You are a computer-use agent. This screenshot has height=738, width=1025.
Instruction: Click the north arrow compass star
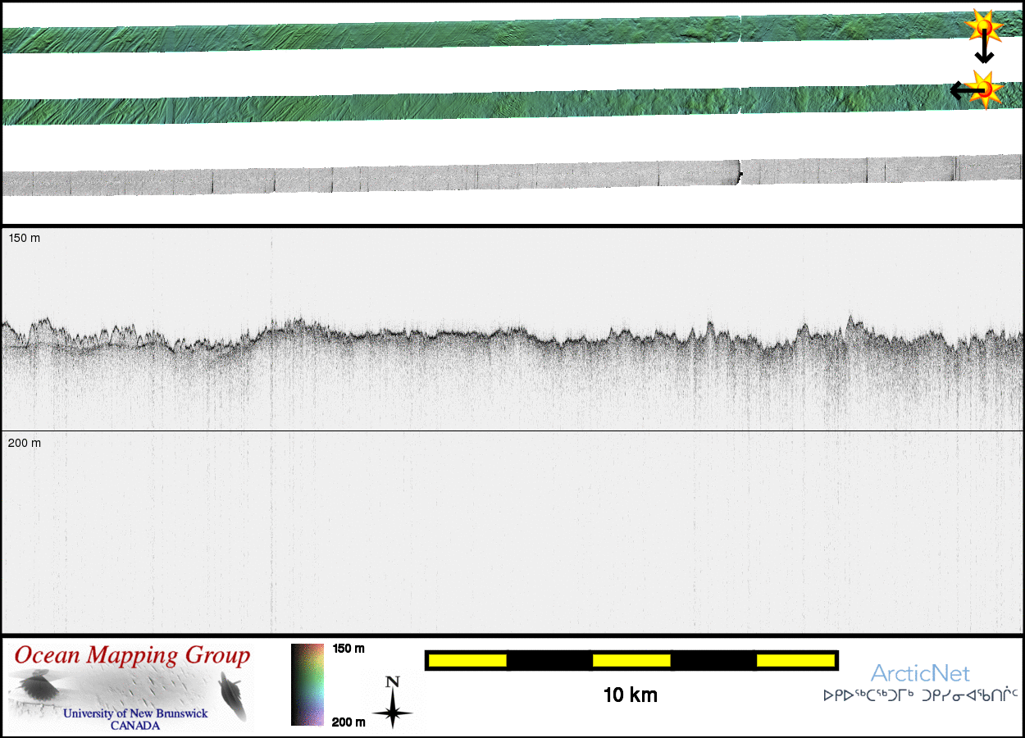click(393, 710)
